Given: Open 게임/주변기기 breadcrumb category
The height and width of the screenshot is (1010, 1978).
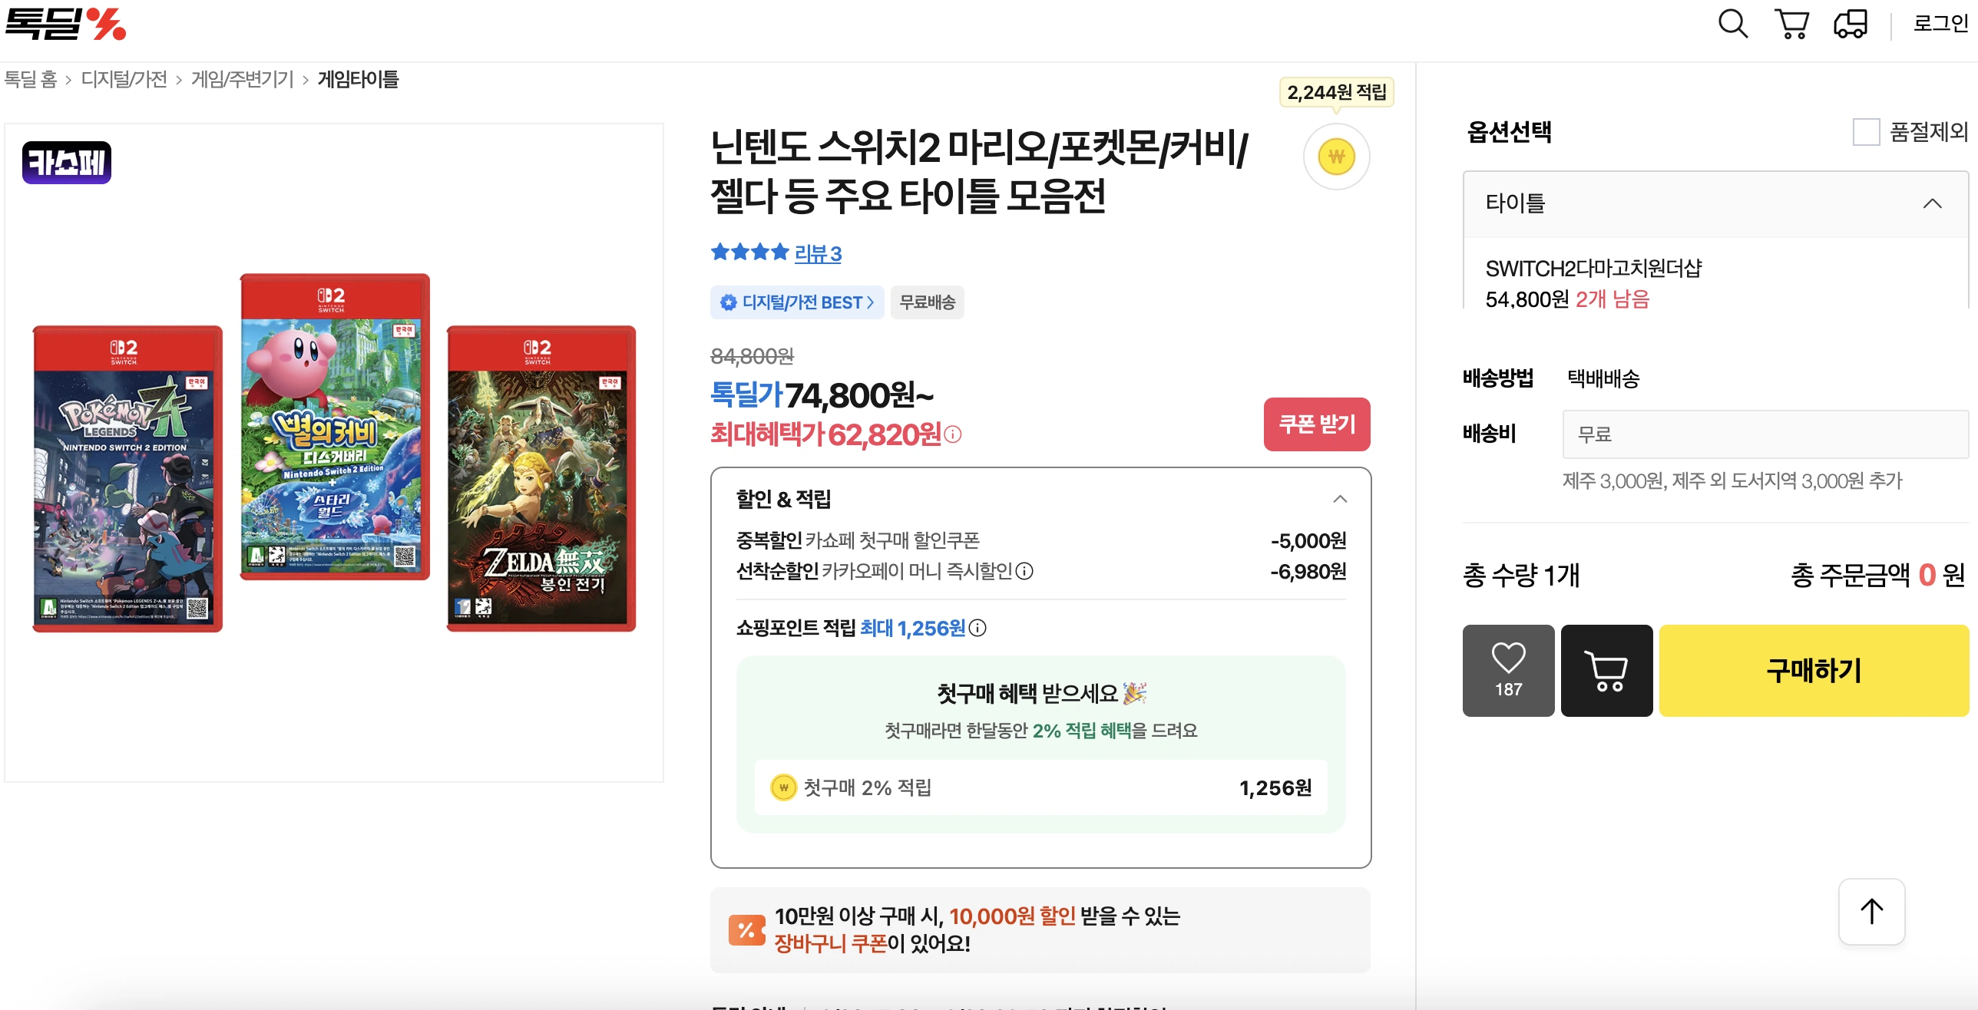Looking at the screenshot, I should pyautogui.click(x=242, y=79).
